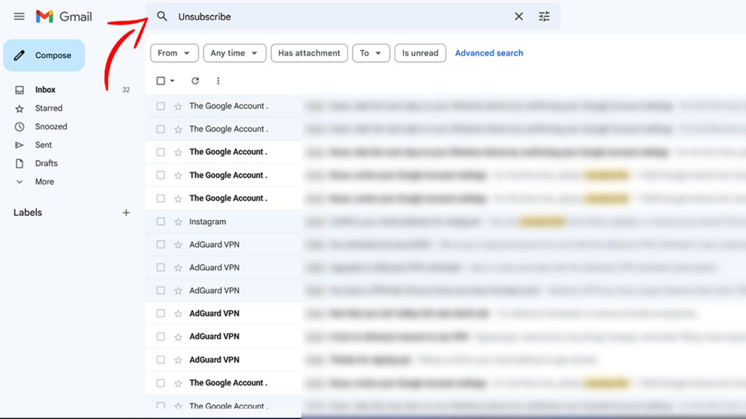Click the Advanced search link
This screenshot has height=419, width=746.
pyautogui.click(x=489, y=53)
